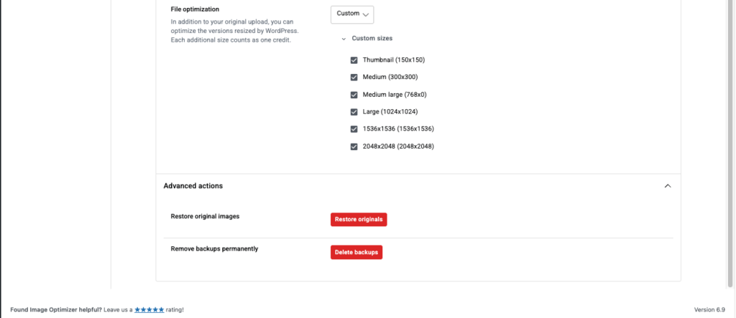Click the file optimization description paragraph
This screenshot has height=318, width=736.
(x=234, y=31)
